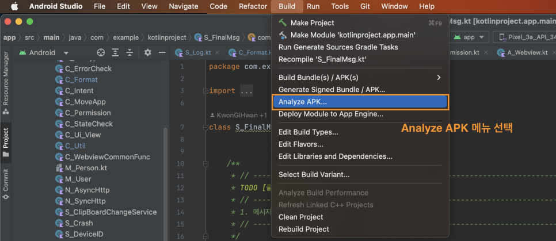Select Make Module 'kotlinproject.app.main'
The width and height of the screenshot is (556, 241).
pyautogui.click(x=360, y=35)
